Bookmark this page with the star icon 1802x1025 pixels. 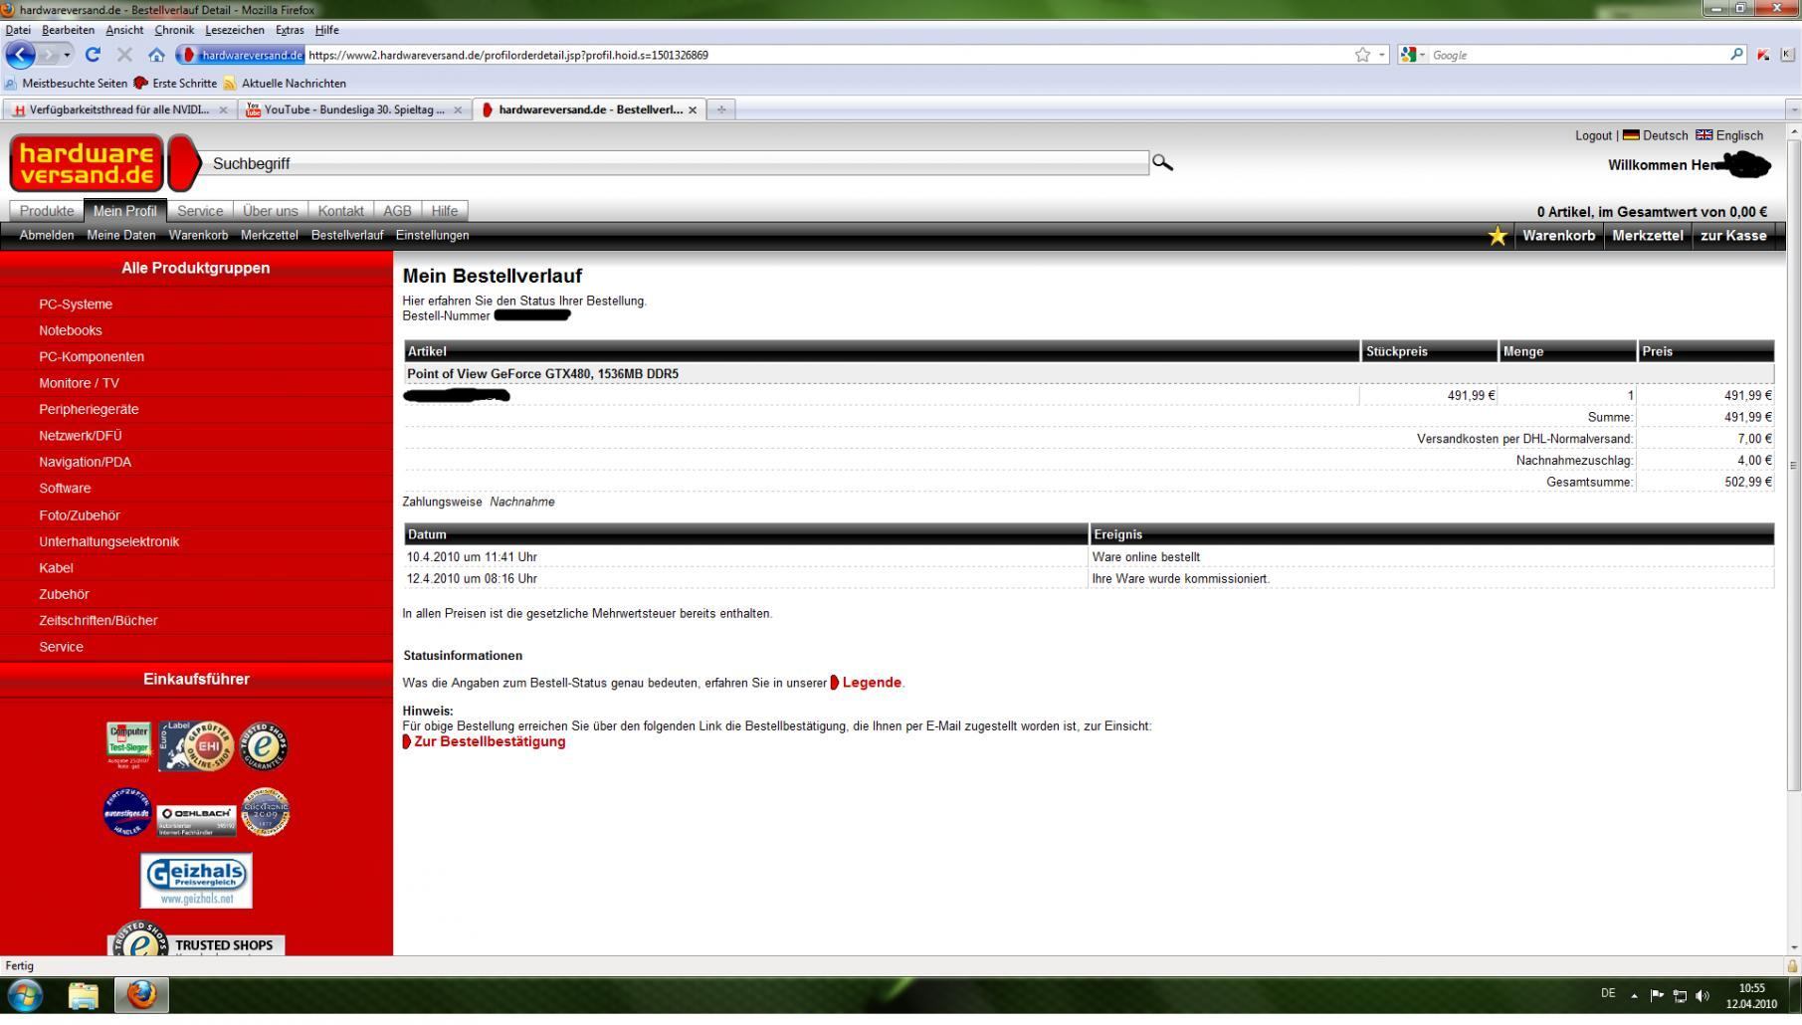tap(1362, 55)
